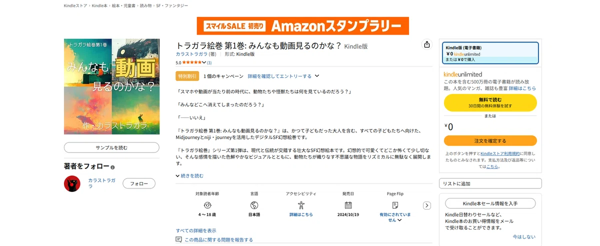Click the share icon near the title
Screen dimensions: 600x246
(x=427, y=44)
